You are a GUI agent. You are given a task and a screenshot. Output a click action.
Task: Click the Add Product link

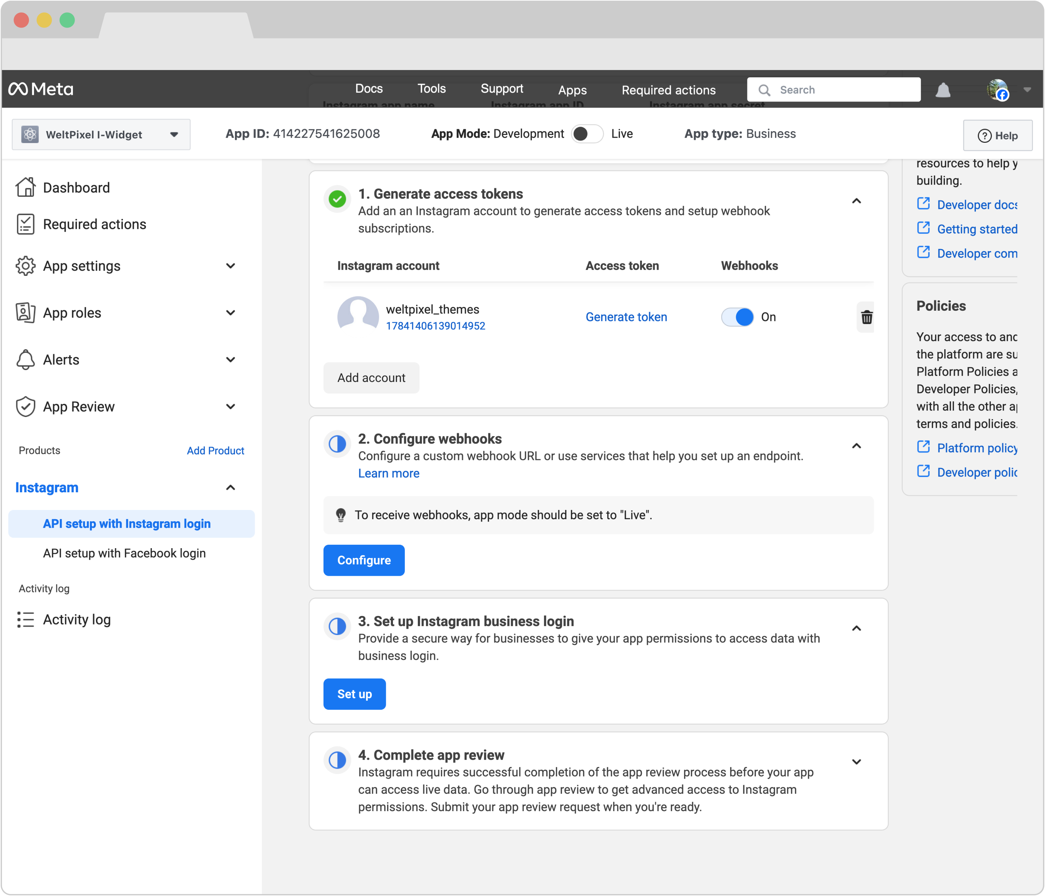[215, 450]
